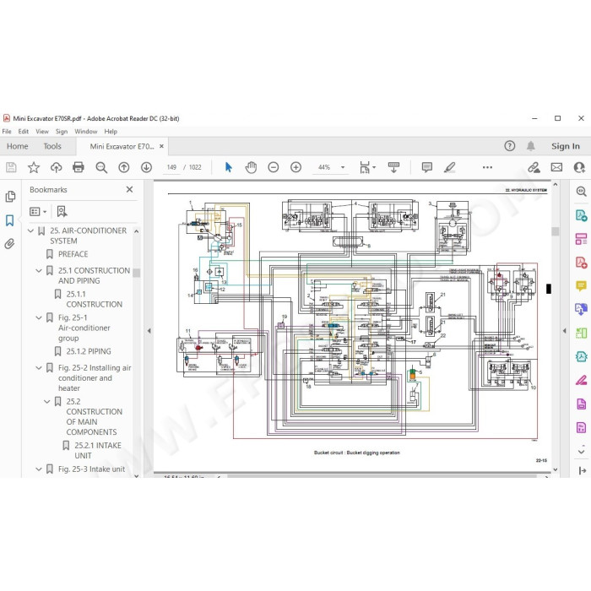Collapse the left navigation pane arrow

[x=149, y=331]
